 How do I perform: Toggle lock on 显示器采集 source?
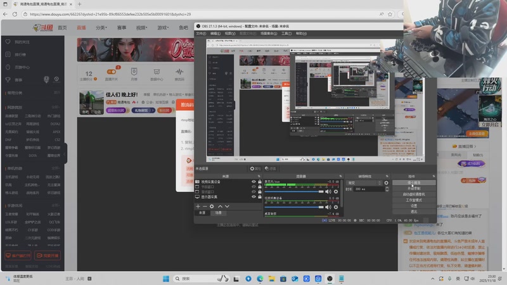260,197
